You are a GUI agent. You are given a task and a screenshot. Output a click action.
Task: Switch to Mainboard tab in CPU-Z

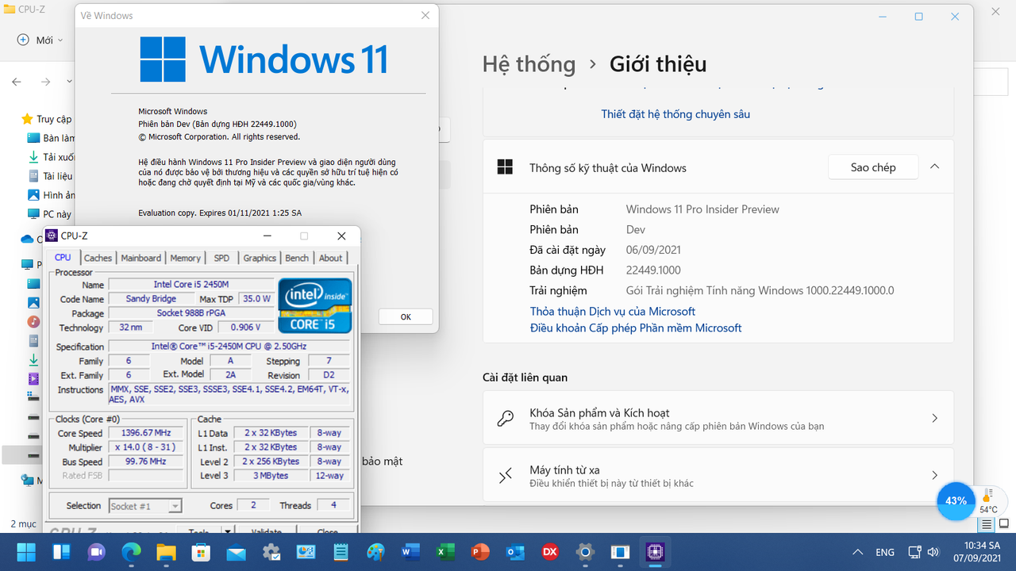coord(140,258)
